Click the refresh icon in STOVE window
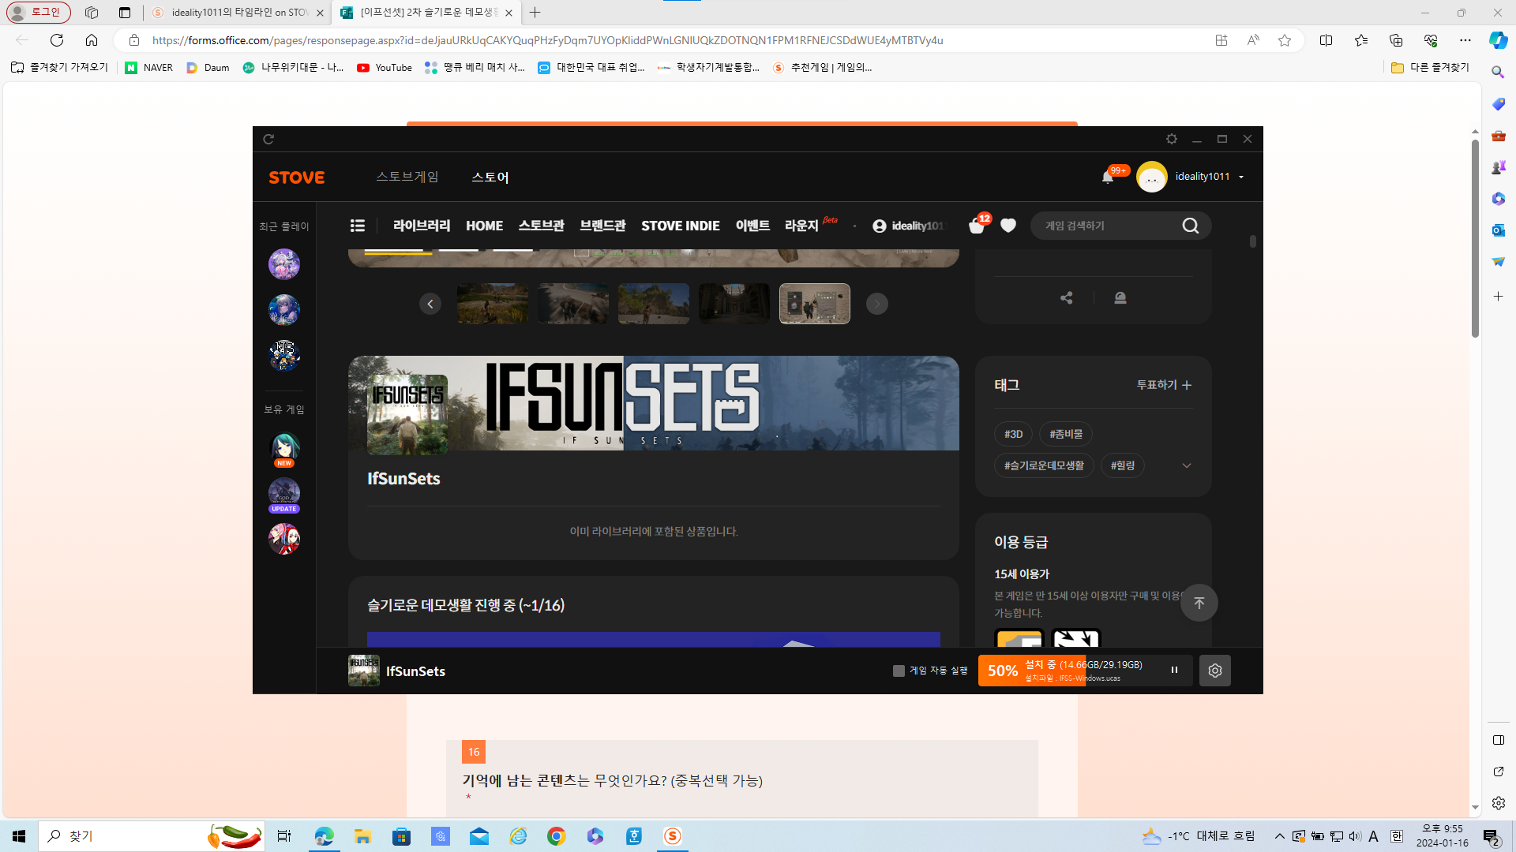 click(x=268, y=139)
